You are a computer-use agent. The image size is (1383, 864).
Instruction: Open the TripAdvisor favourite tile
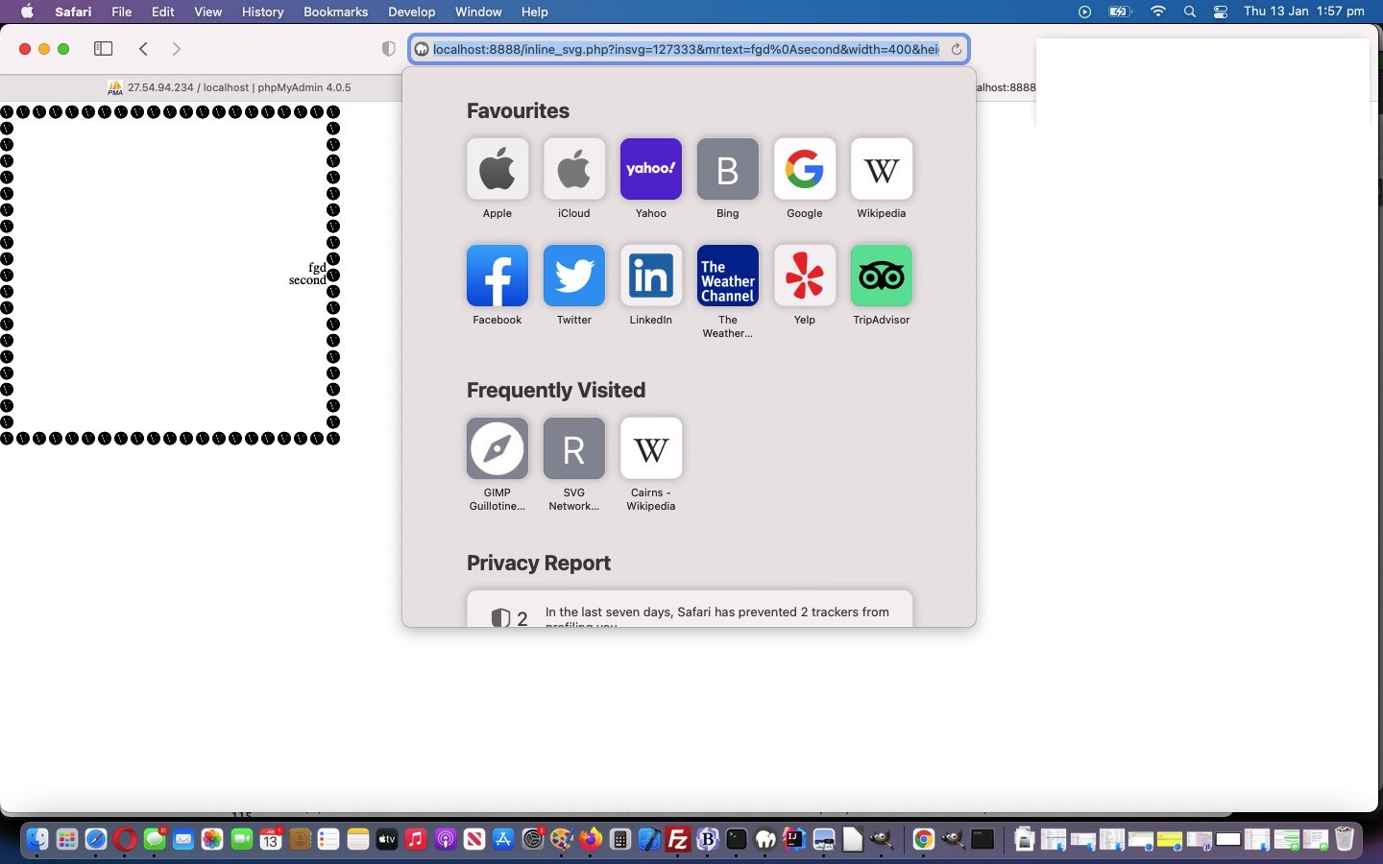point(882,276)
